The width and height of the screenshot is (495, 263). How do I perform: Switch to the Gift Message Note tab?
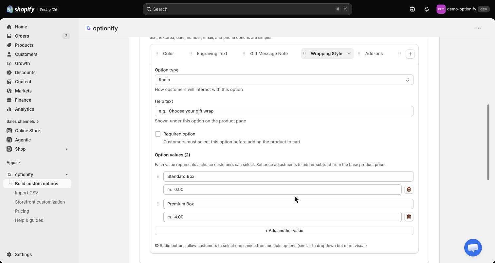(269, 54)
